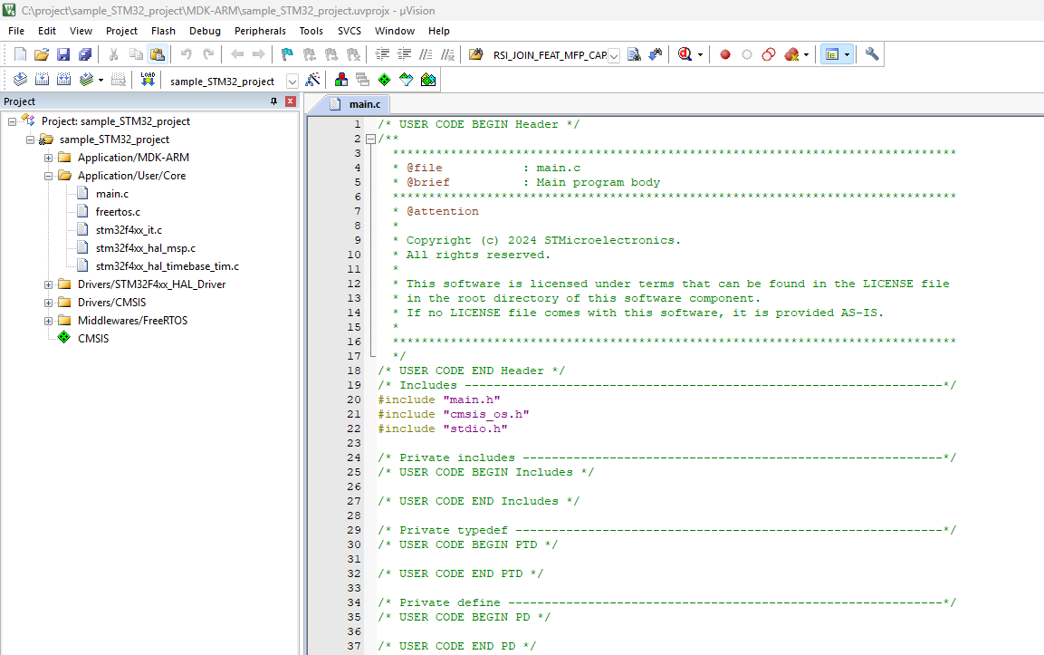This screenshot has width=1044, height=655.
Task: Click the Batch Build stacked layers icon
Action: point(86,80)
